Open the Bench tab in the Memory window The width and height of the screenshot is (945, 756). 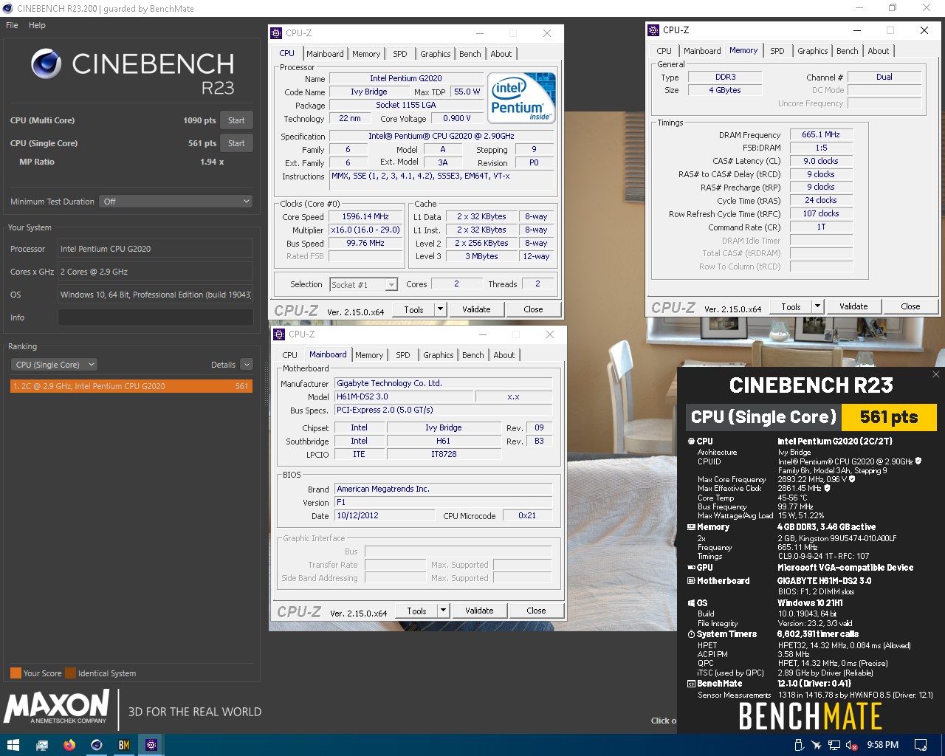848,51
